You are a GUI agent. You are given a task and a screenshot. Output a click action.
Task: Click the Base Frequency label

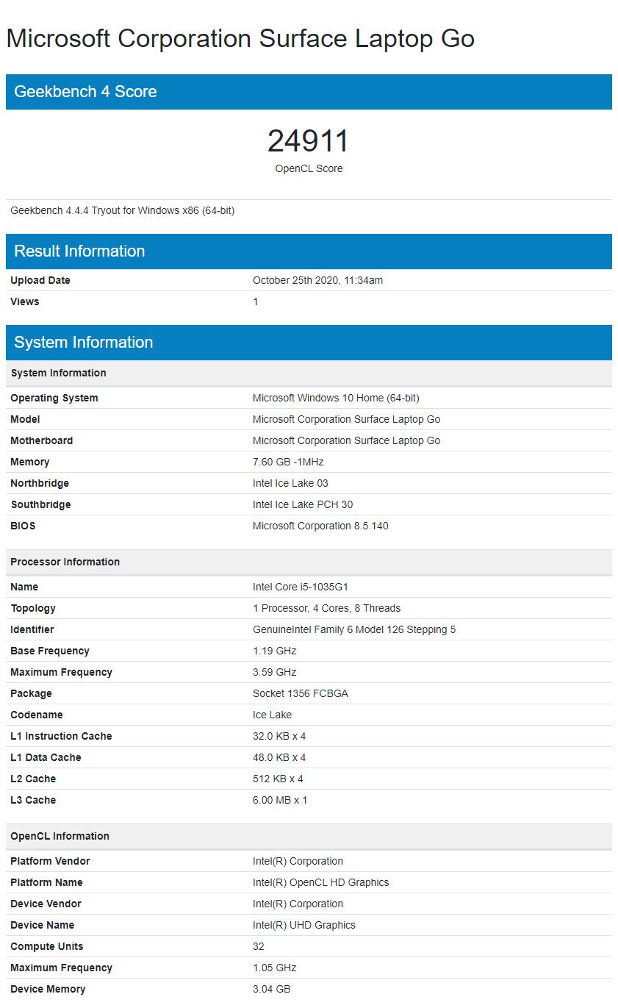pos(50,651)
